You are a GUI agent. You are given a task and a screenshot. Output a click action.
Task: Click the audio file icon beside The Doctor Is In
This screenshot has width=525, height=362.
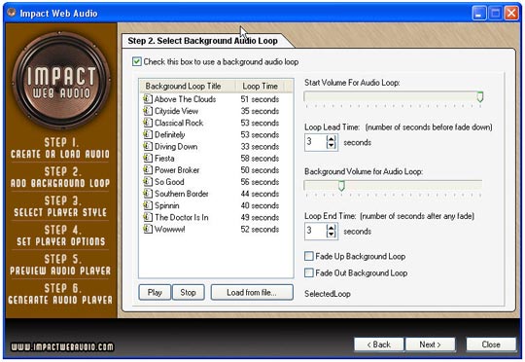point(148,217)
